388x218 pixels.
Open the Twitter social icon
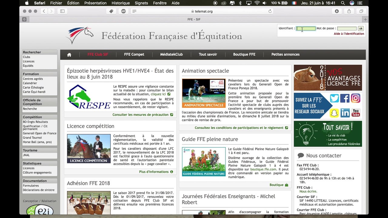334,98
